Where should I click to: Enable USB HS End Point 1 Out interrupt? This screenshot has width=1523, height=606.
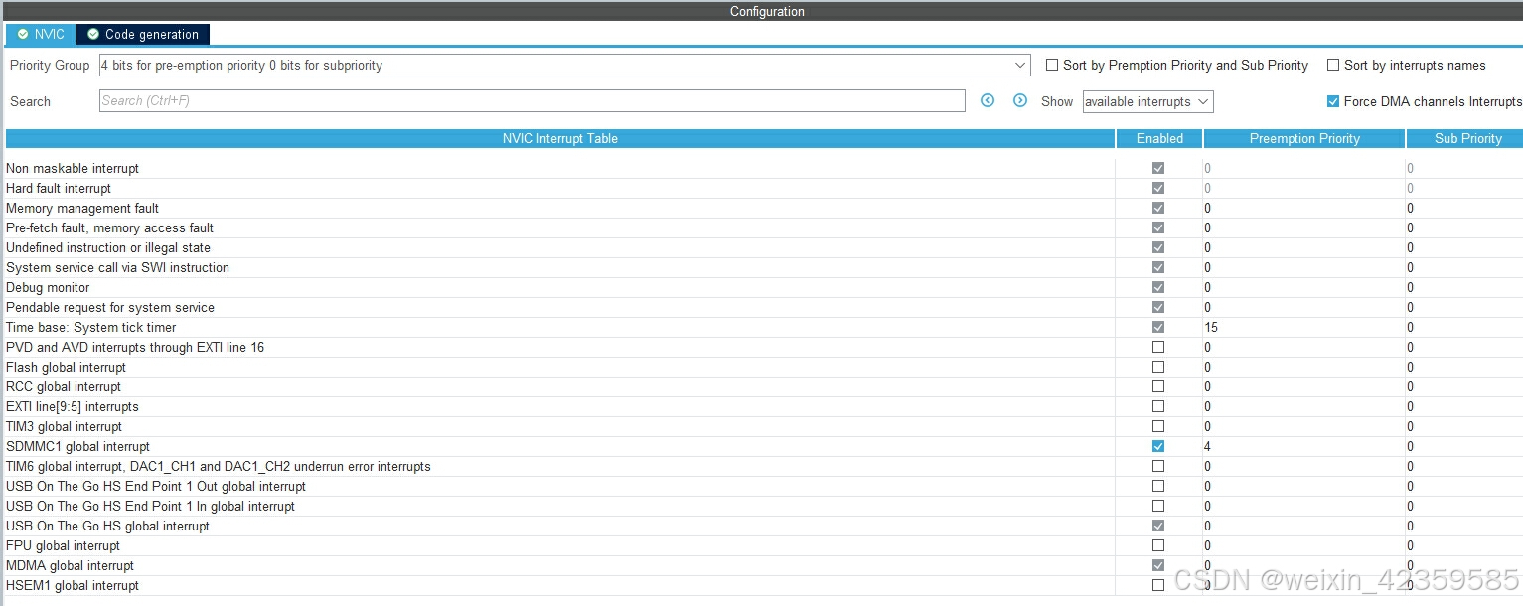coord(1158,487)
